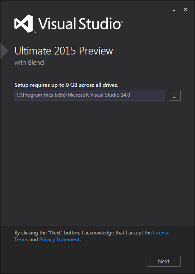Click the 'with Blend' subtitle text
This screenshot has height=274, width=195.
29,63
